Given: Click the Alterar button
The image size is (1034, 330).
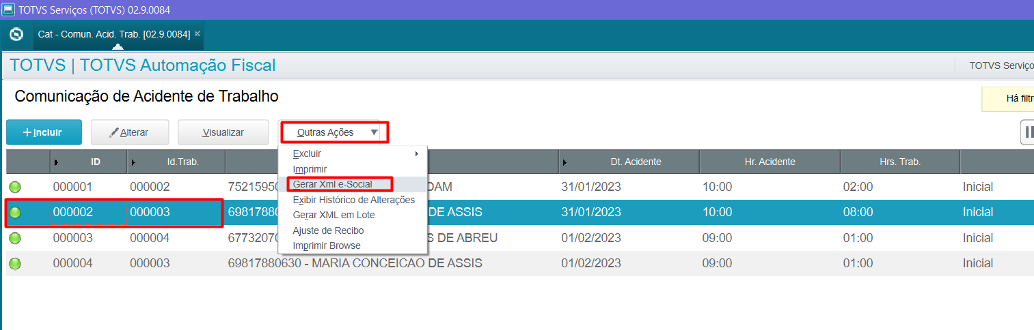Looking at the screenshot, I should [x=129, y=132].
